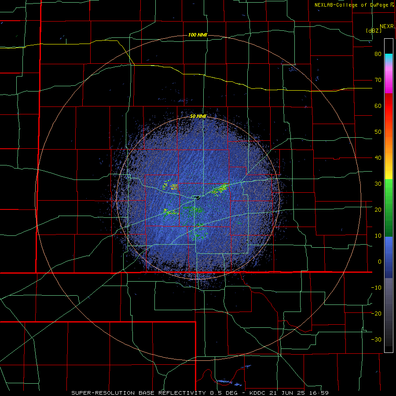This screenshot has width=396, height=396.
Task: Click the 50 dBZ legend value
Action: pos(378,132)
